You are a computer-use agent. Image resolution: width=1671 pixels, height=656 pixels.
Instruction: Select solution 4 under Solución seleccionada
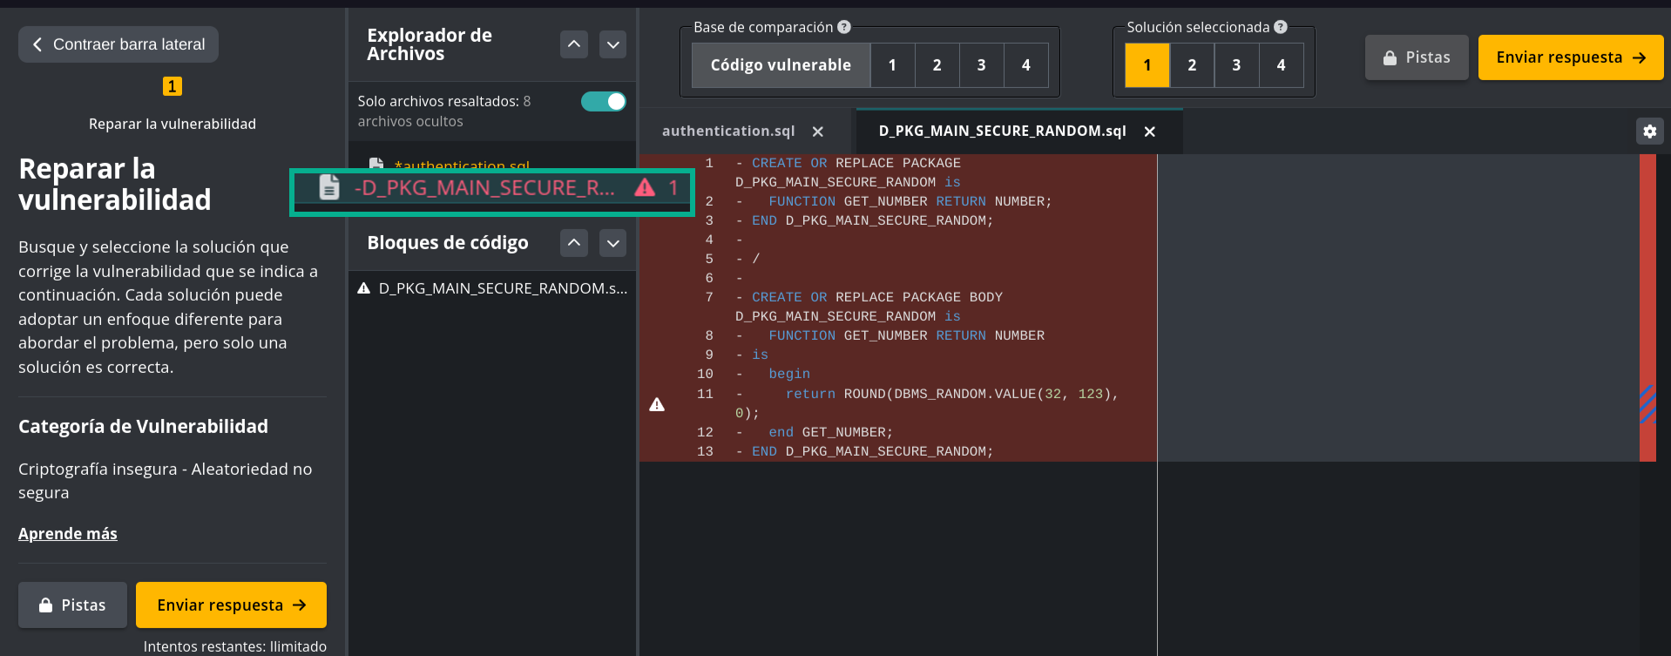point(1281,65)
